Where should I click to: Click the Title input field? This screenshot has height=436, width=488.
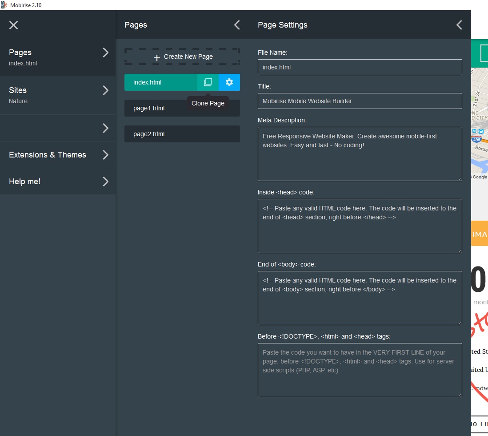click(360, 101)
